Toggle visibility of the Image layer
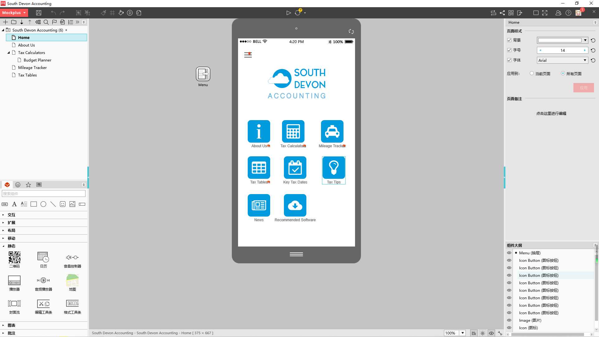The image size is (599, 337). point(509,320)
